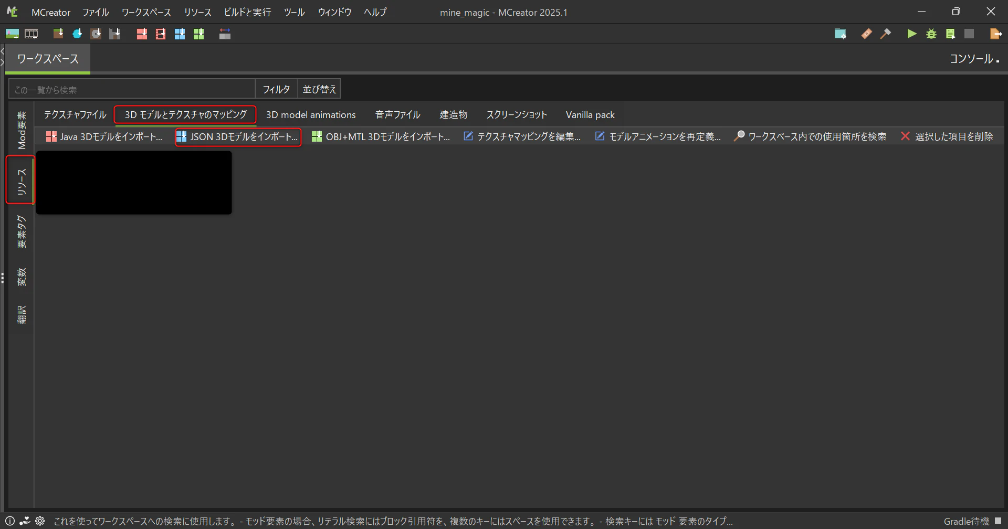Switch to 翻訳 side tab
The width and height of the screenshot is (1008, 529).
tap(22, 314)
